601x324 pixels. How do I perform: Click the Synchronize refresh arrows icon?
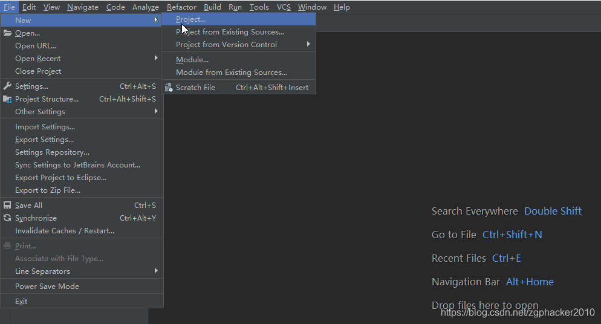tap(7, 218)
